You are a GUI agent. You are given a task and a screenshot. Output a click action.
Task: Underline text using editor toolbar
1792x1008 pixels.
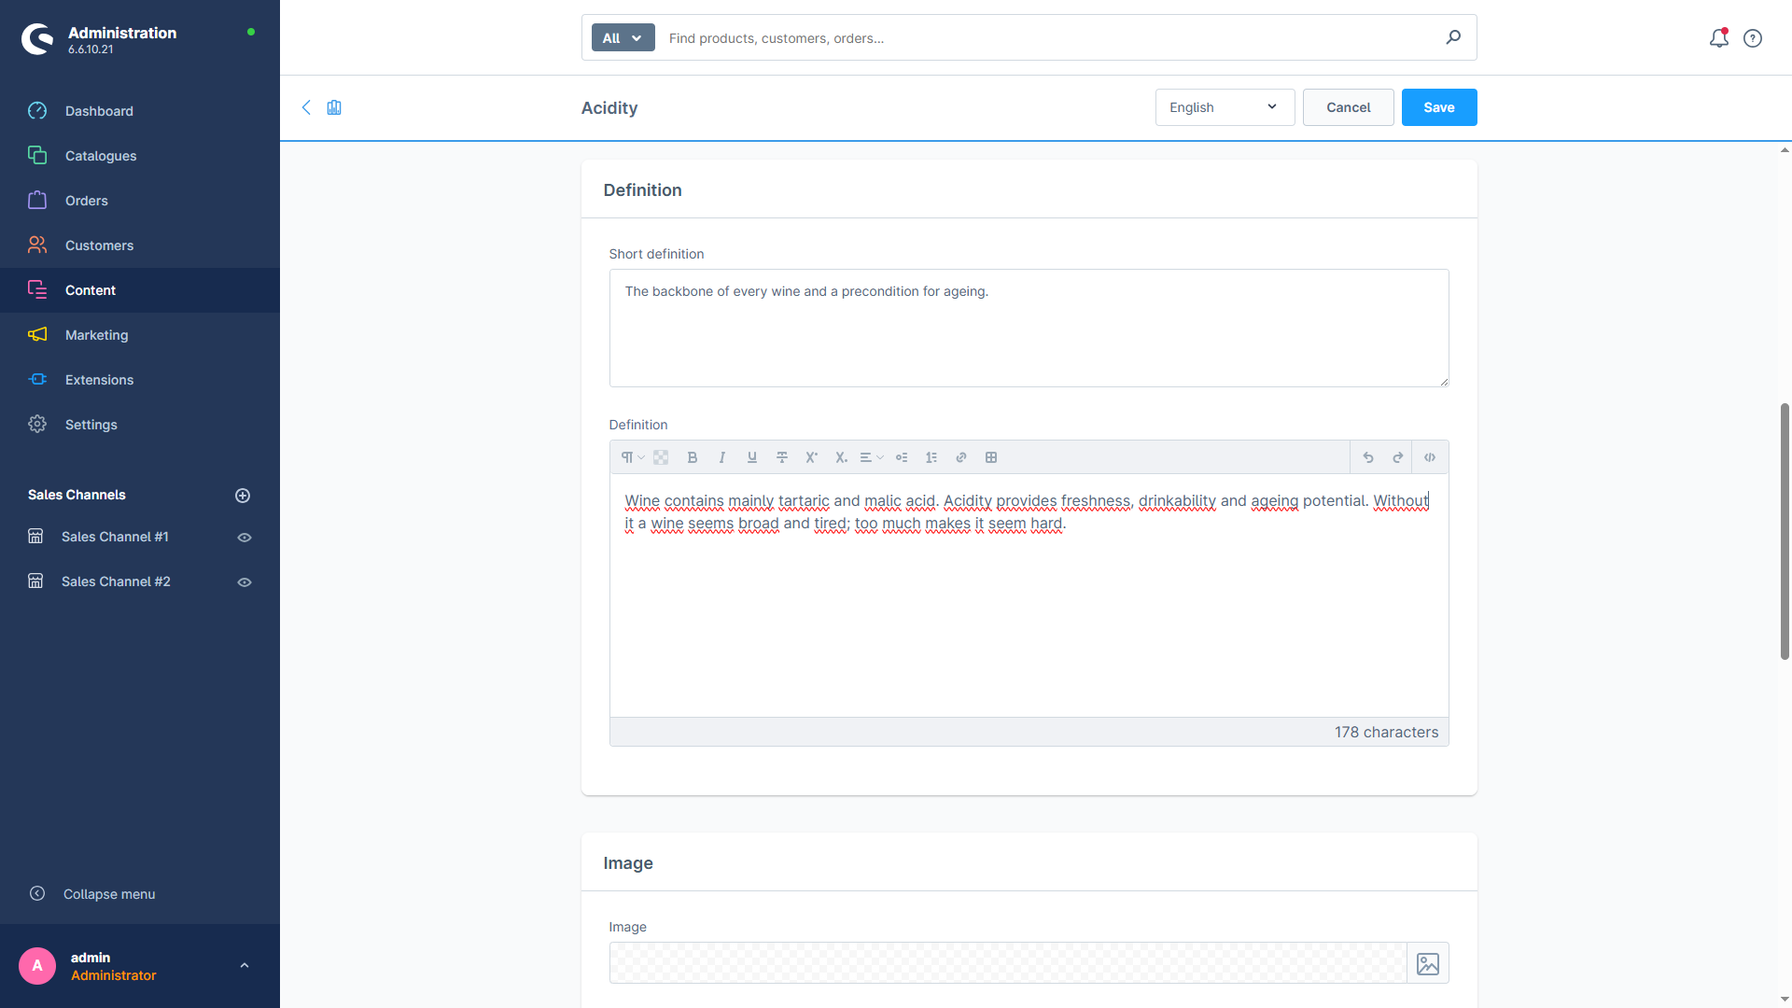click(751, 457)
